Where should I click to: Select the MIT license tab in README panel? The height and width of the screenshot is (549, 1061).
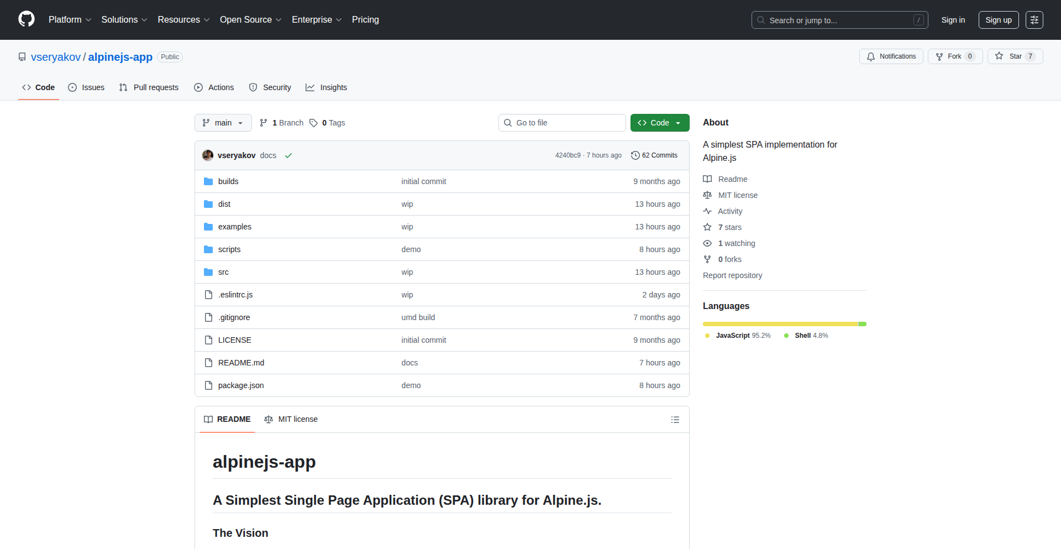[291, 419]
